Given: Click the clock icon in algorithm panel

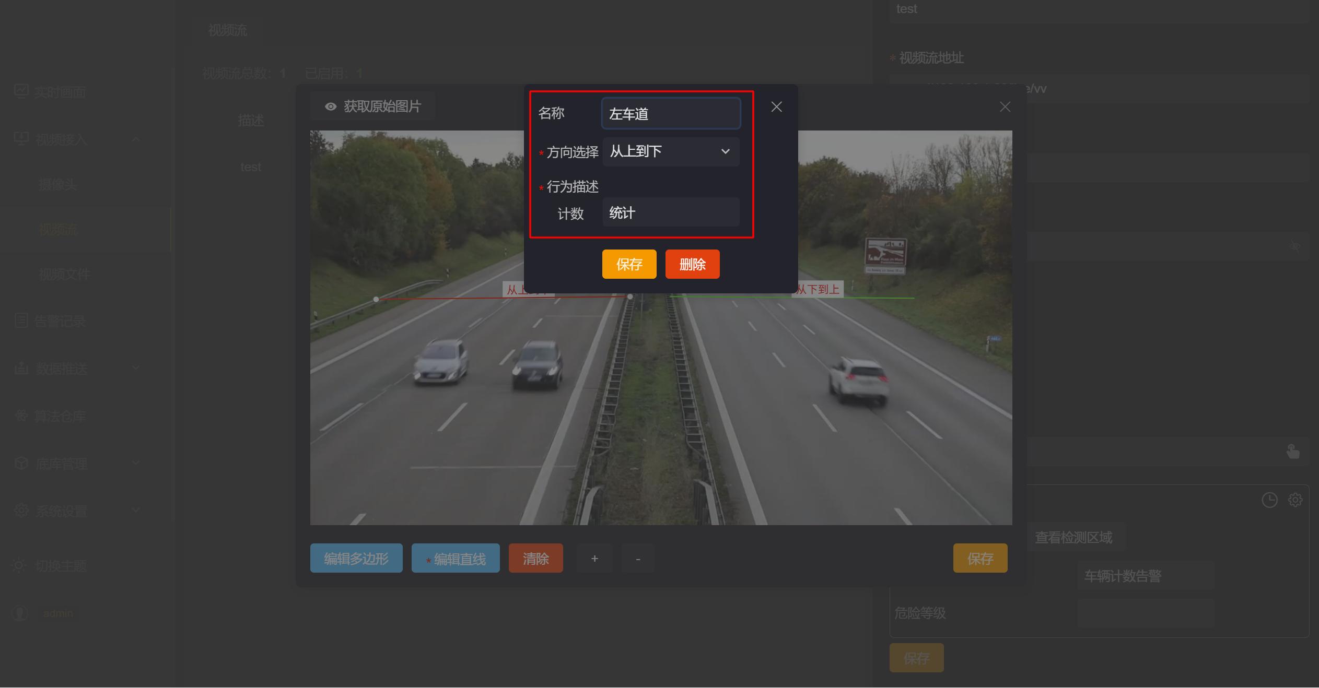Looking at the screenshot, I should point(1269,500).
